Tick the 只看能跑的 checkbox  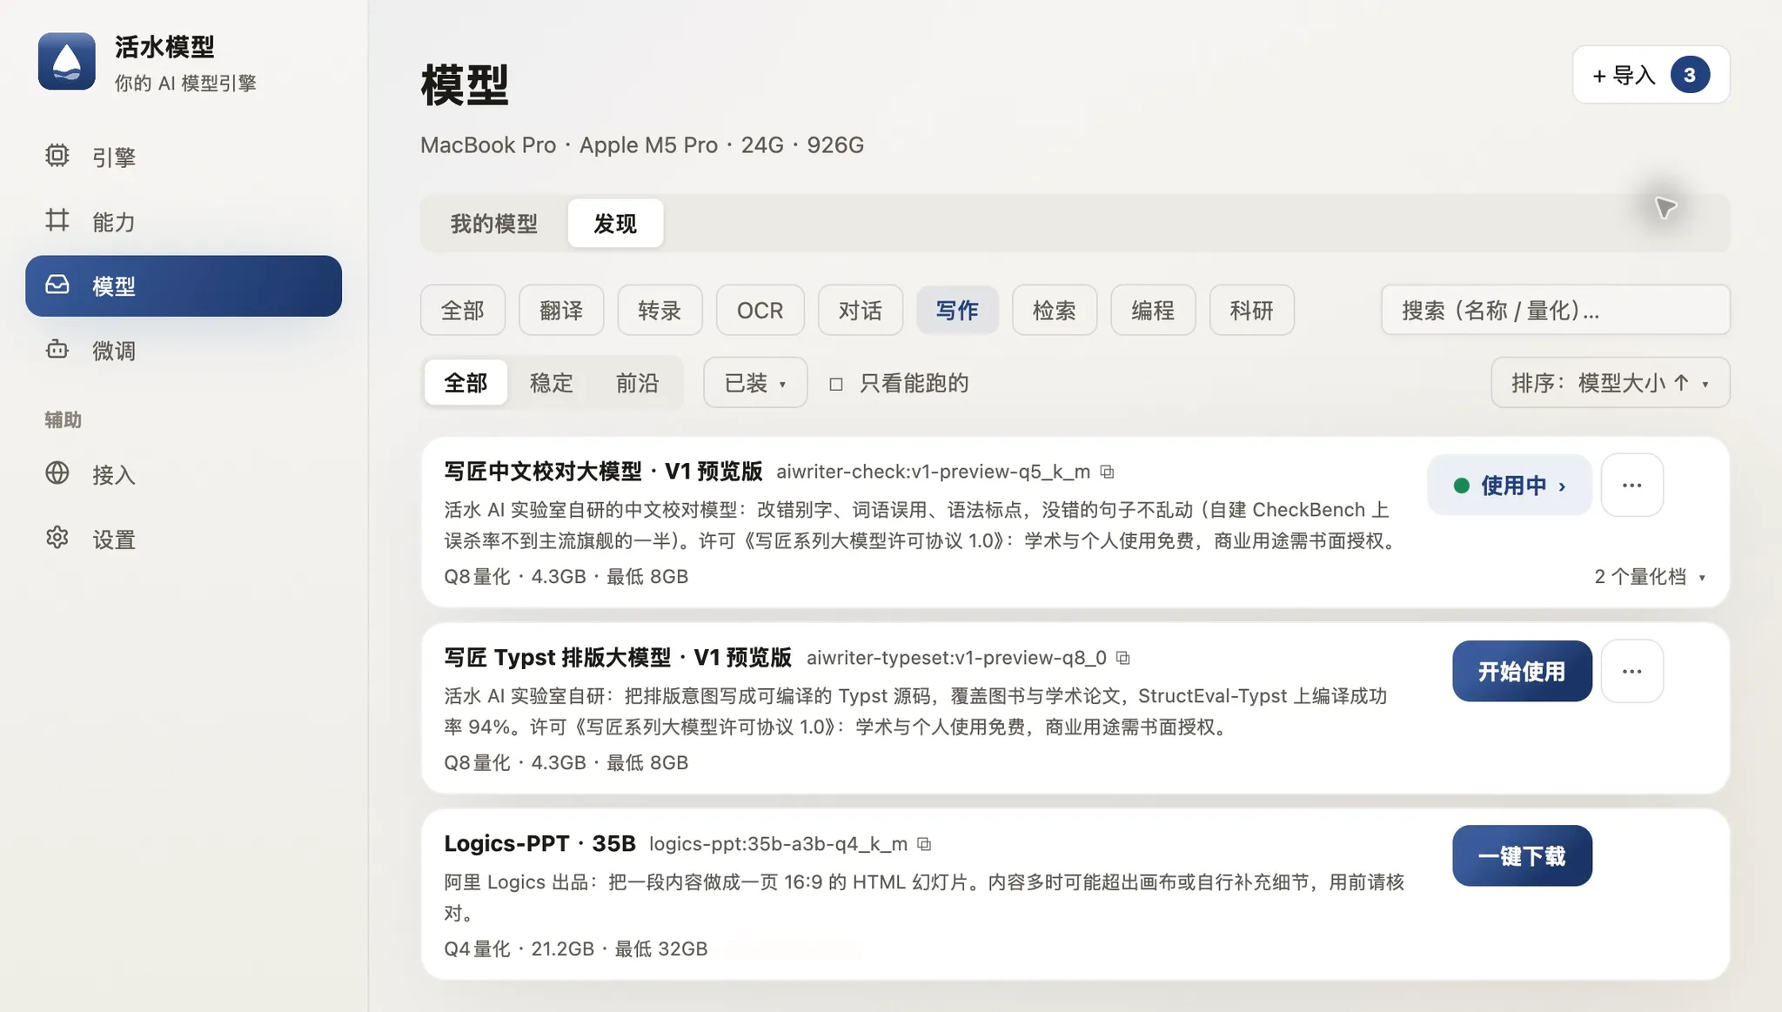click(836, 384)
